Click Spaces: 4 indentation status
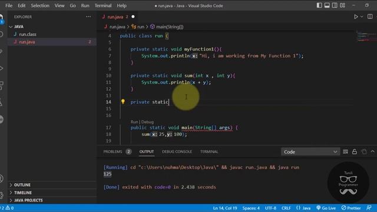The image size is (377, 212). [251, 208]
